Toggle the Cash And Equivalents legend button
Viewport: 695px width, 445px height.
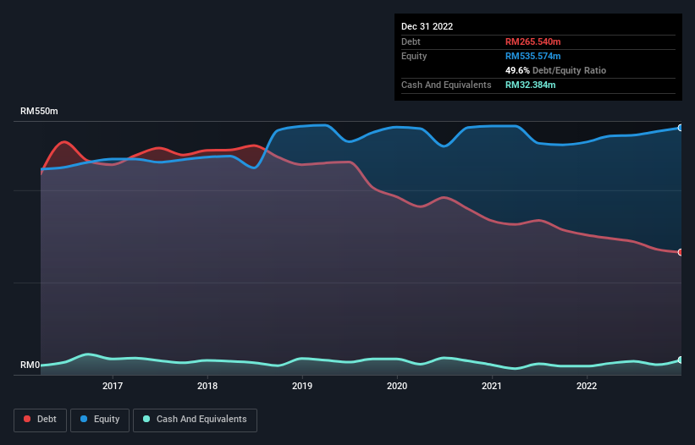click(x=195, y=420)
